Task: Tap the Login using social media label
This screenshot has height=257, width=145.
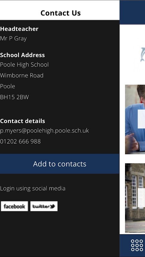Action: [x=33, y=189]
